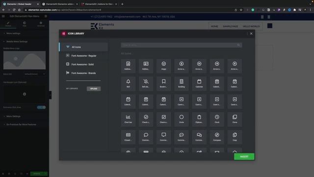
Task: Toggle the Submenu Click Area switch
Action: click(x=41, y=107)
